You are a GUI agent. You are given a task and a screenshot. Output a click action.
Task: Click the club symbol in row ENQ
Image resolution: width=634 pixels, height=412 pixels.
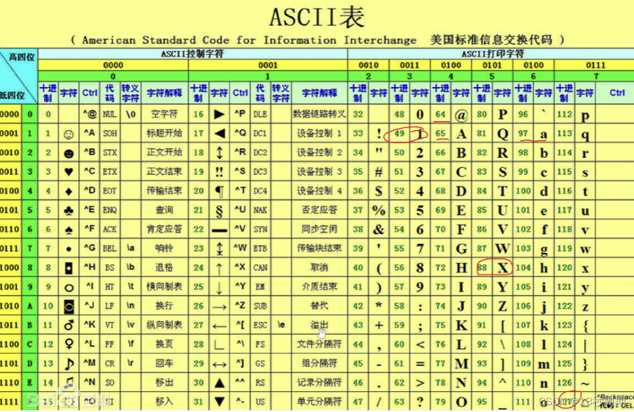point(69,210)
